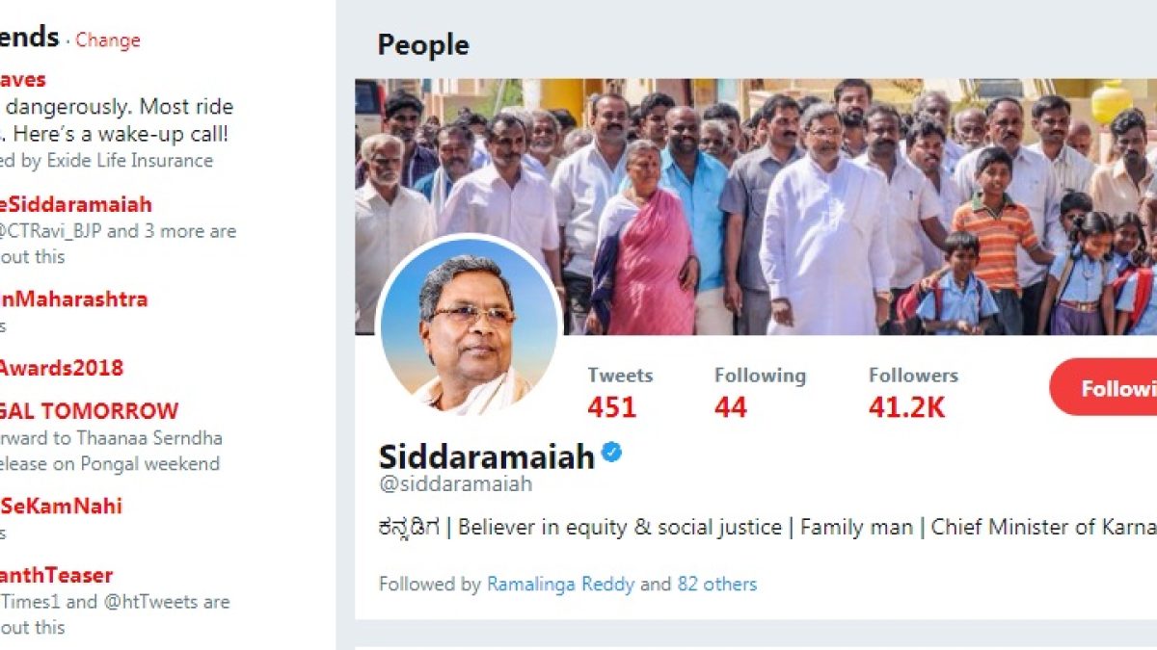Click the blue verified badge beside Siddaramaiah
This screenshot has width=1157, height=650.
(x=611, y=453)
